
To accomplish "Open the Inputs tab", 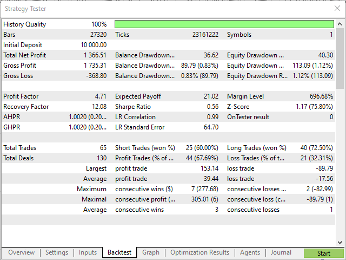I will coord(88,252).
